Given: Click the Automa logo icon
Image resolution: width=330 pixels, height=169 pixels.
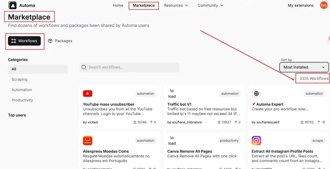Looking at the screenshot, I should pos(13,5).
